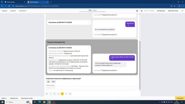Open task page 3
185x104 pixels.
click(58, 94)
